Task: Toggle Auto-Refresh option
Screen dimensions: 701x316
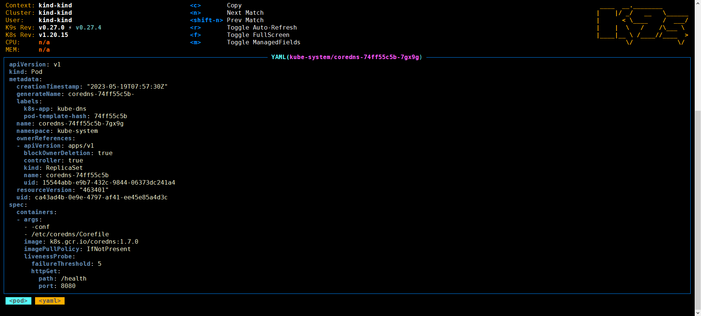Action: point(262,28)
